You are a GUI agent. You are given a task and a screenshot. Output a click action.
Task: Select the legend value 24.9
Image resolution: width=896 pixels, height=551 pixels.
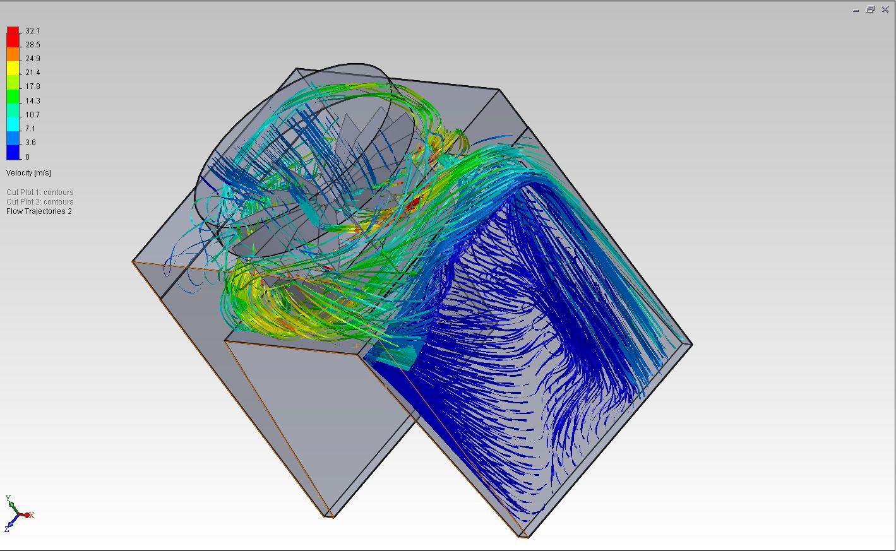33,59
